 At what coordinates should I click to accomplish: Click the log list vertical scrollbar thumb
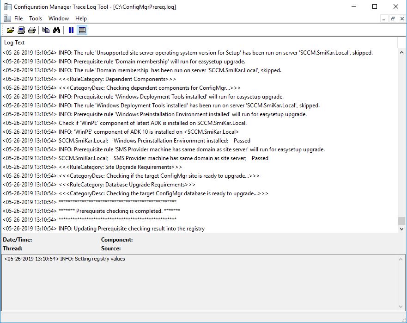tap(401, 221)
